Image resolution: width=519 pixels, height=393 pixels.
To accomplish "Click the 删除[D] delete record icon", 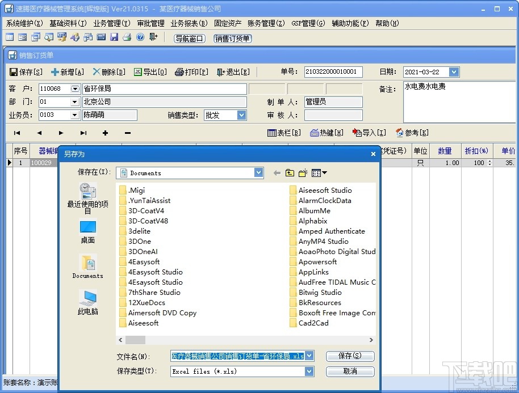I will 108,71.
